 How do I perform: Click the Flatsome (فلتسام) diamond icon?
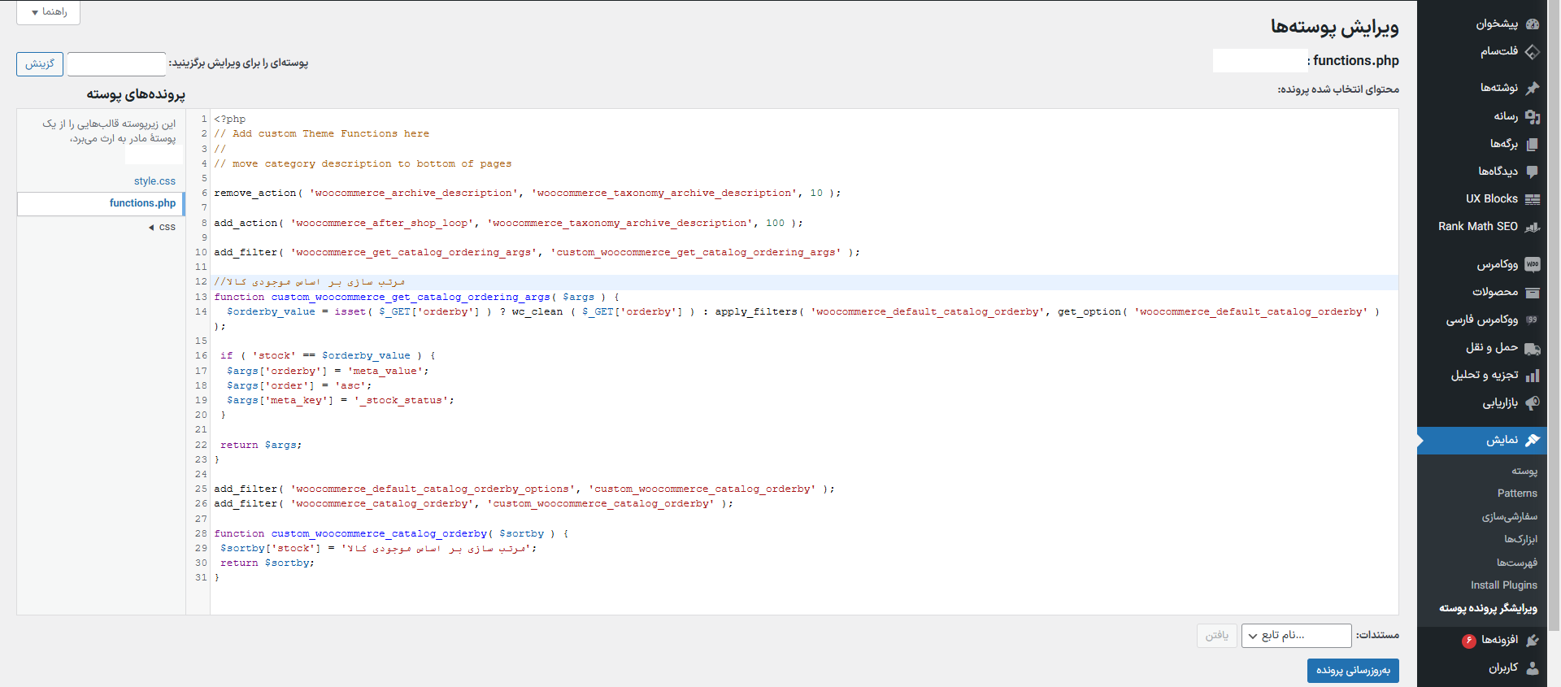point(1533,51)
